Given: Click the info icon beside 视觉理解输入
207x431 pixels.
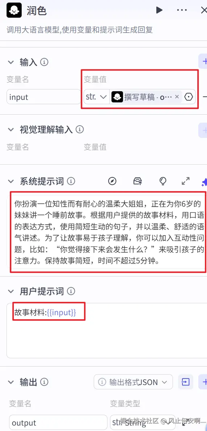Looking at the screenshot, I should [80, 129].
